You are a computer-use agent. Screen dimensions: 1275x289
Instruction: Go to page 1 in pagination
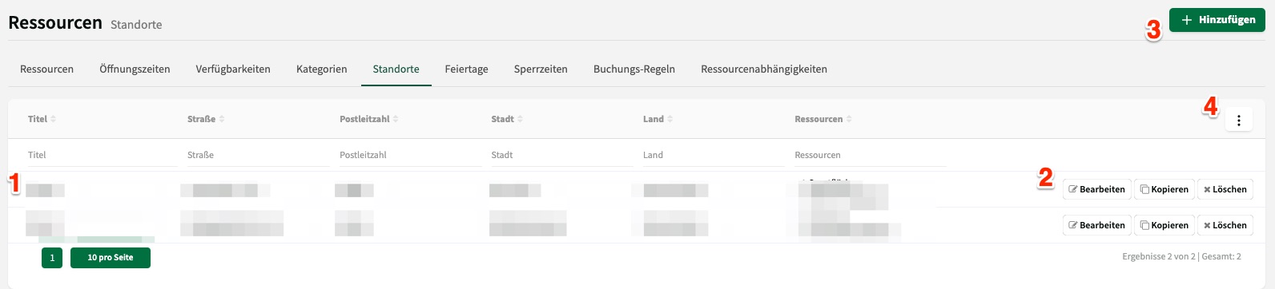coord(52,258)
